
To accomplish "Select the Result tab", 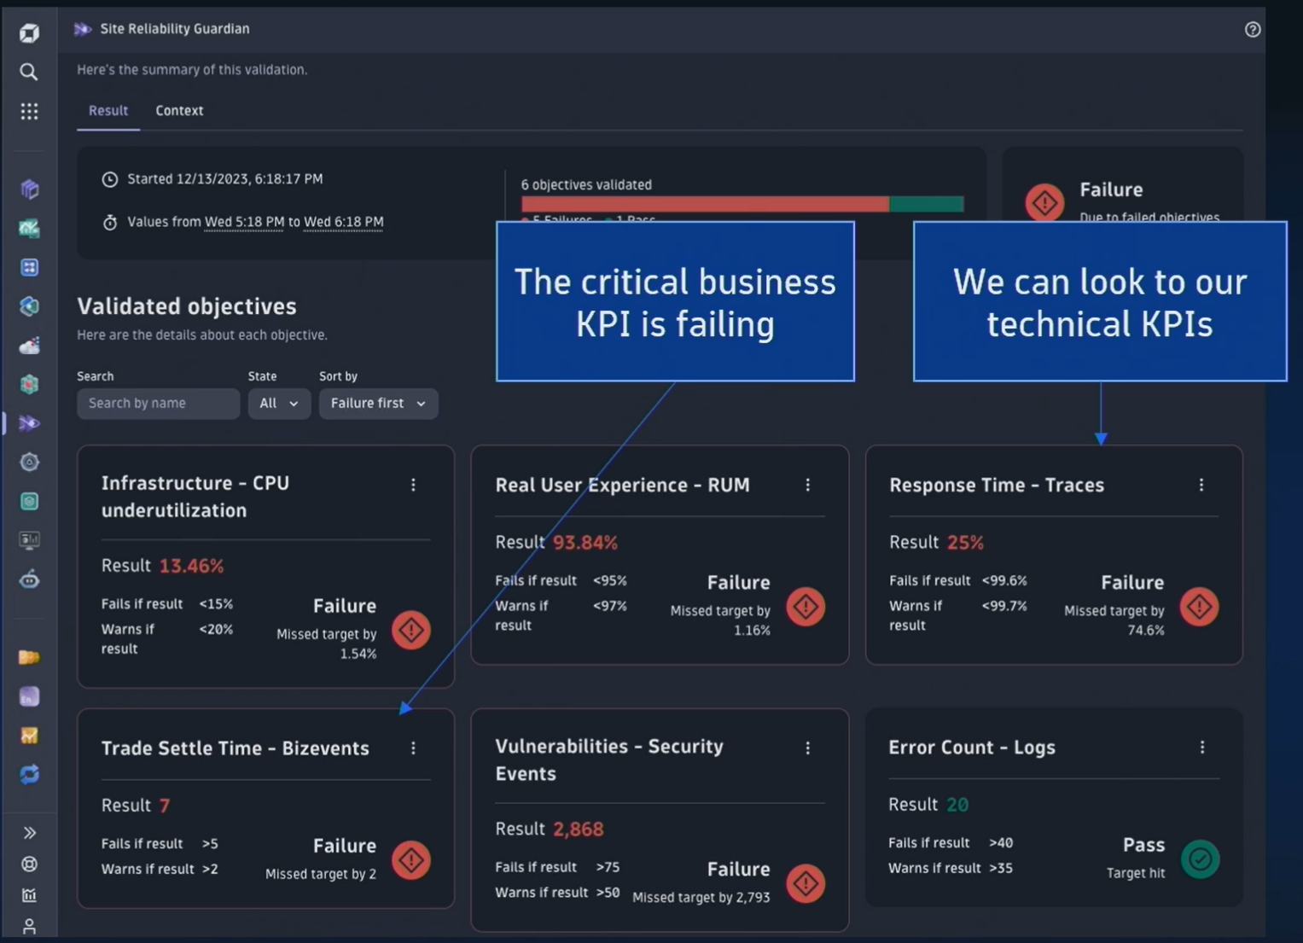I will (x=108, y=110).
